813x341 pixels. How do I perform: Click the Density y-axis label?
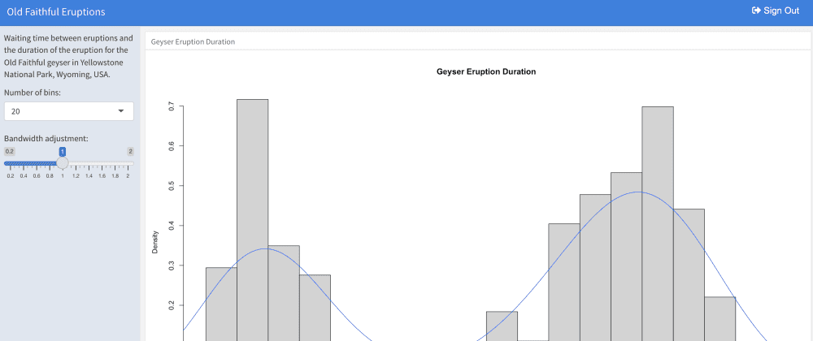[x=154, y=241]
